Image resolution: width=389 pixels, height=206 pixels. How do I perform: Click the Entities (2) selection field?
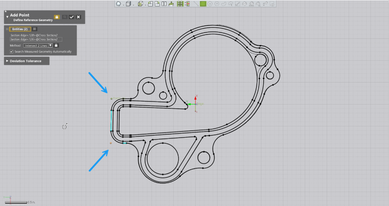coord(20,29)
